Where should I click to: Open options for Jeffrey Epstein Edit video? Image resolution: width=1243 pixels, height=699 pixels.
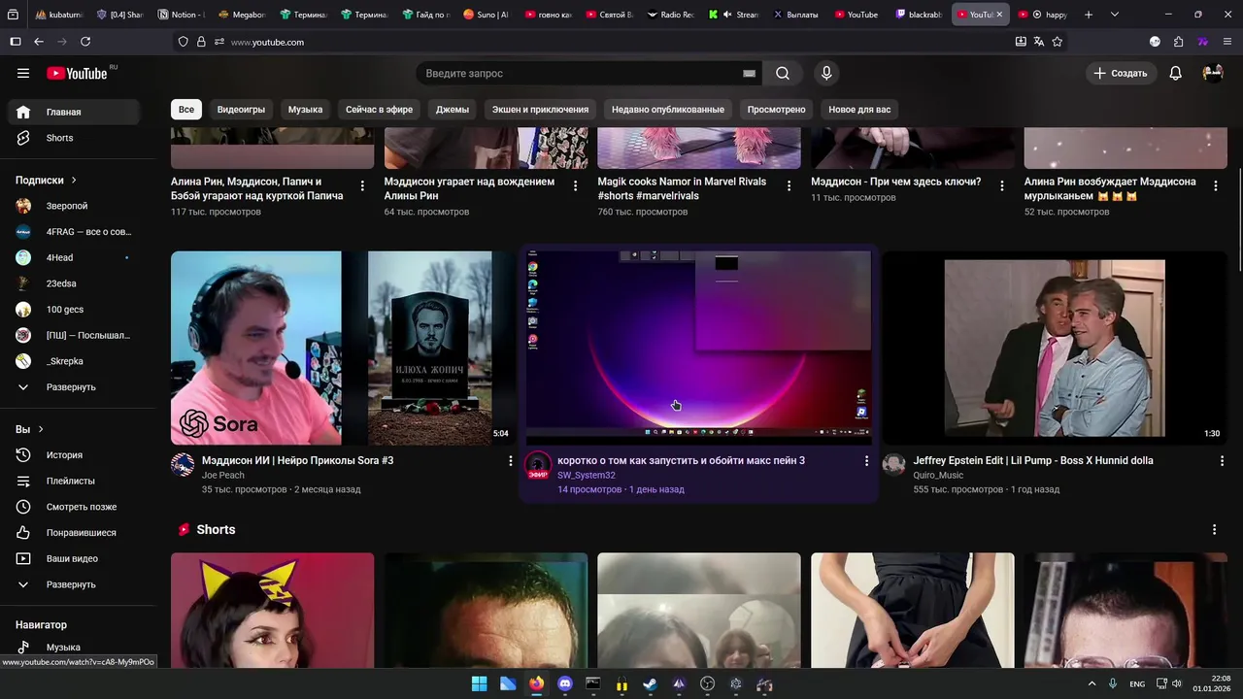1222,461
